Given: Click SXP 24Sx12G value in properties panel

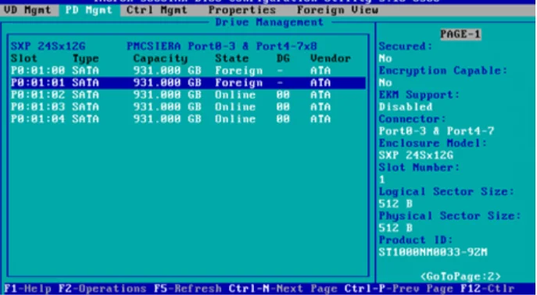Looking at the screenshot, I should [x=416, y=155].
